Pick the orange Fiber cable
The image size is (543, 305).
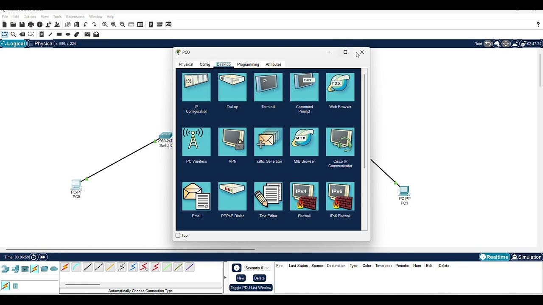(x=110, y=267)
